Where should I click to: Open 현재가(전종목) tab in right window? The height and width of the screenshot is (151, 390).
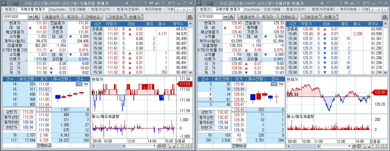click(323, 9)
